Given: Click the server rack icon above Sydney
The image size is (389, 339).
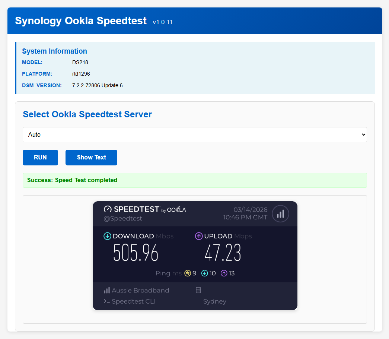Looking at the screenshot, I should coord(198,291).
